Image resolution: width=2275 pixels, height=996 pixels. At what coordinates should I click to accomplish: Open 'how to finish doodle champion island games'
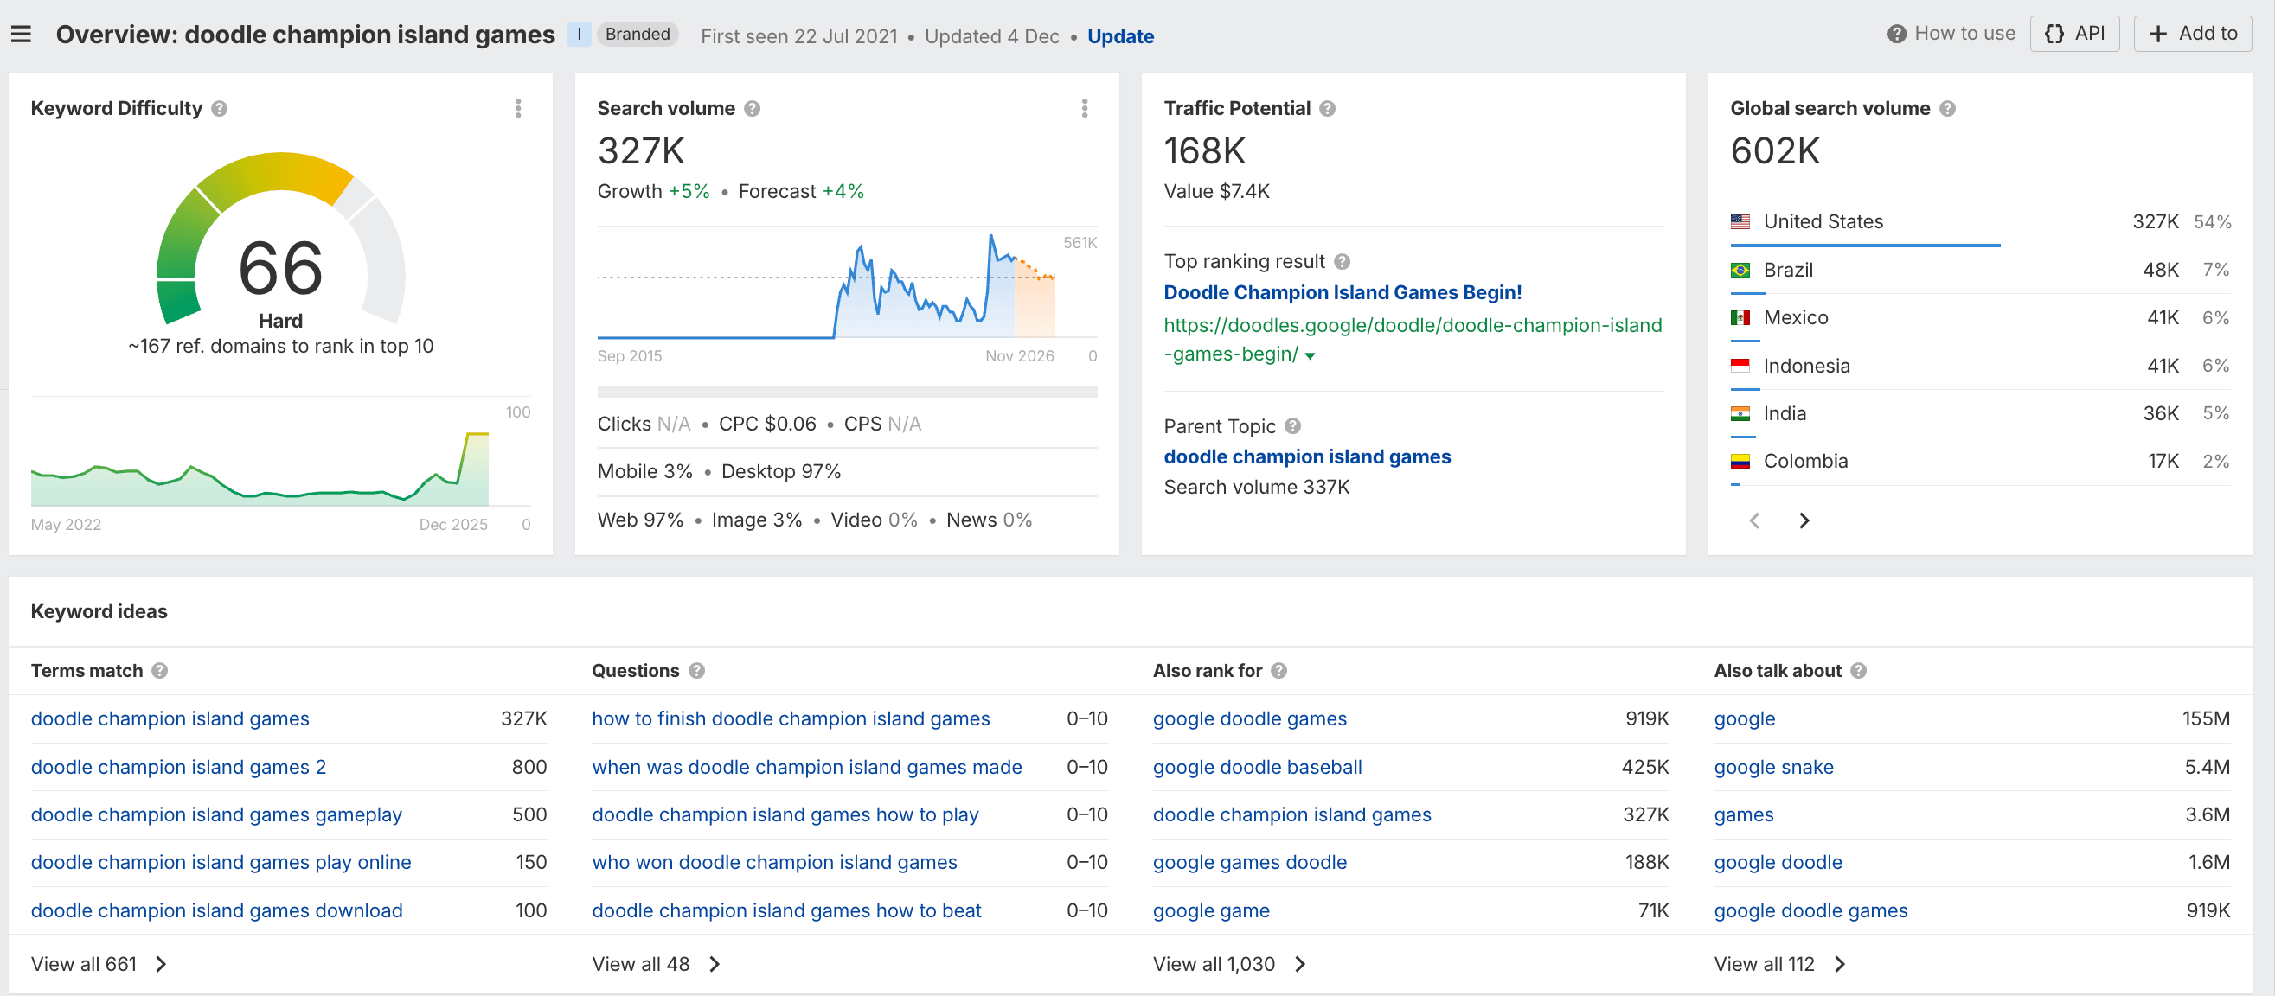pyautogui.click(x=791, y=718)
